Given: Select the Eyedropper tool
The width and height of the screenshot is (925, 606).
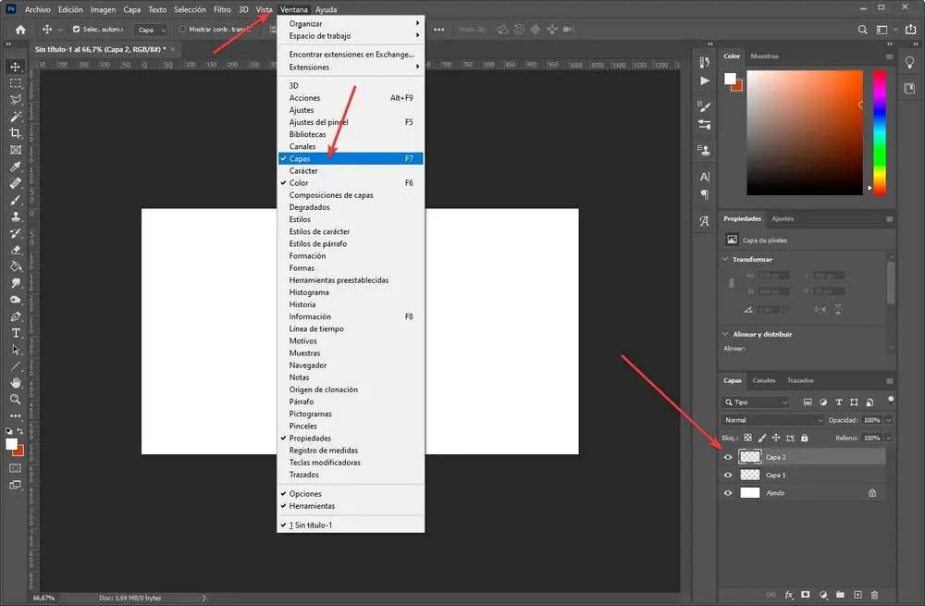Looking at the screenshot, I should click(x=16, y=167).
